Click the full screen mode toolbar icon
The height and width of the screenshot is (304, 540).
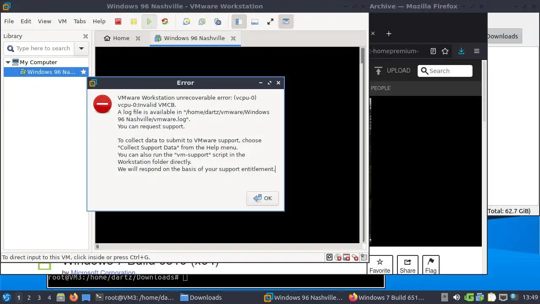270,22
